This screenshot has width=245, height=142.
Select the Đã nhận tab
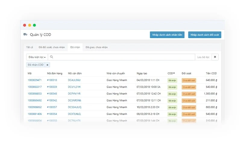pos(75,47)
